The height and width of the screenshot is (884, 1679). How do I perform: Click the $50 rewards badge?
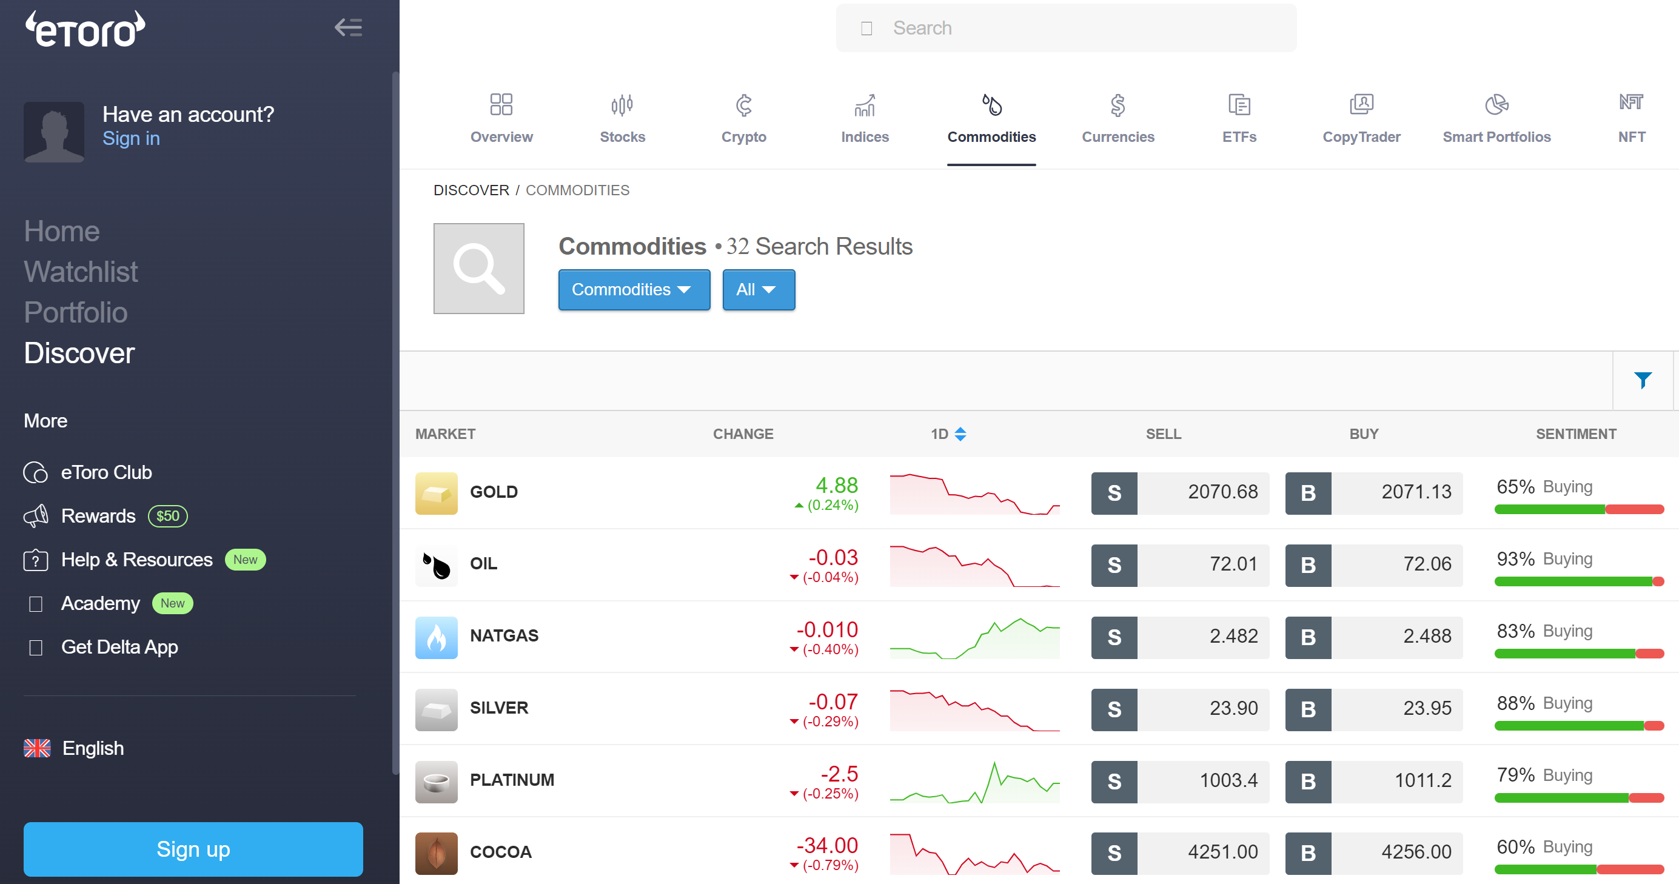click(x=167, y=515)
